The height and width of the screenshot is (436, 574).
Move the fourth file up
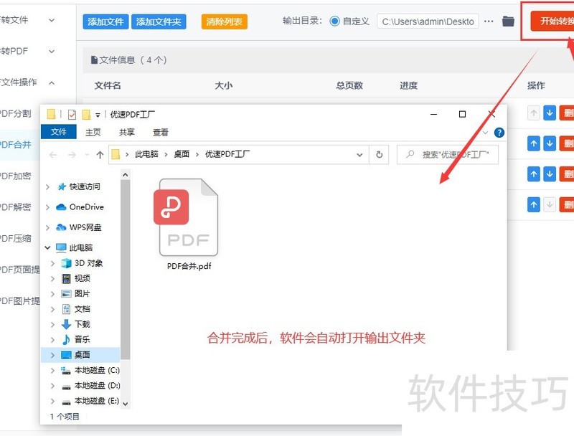click(x=534, y=204)
